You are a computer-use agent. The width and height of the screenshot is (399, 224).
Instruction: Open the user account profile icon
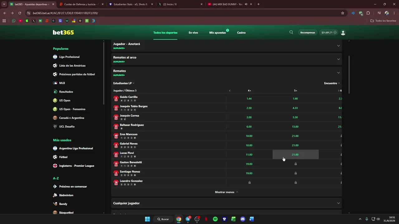[x=343, y=32]
